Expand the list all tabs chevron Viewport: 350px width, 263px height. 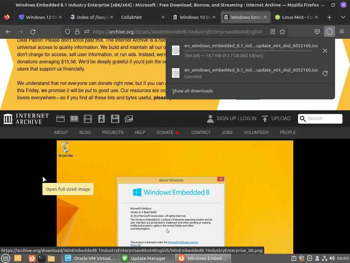pos(343,17)
